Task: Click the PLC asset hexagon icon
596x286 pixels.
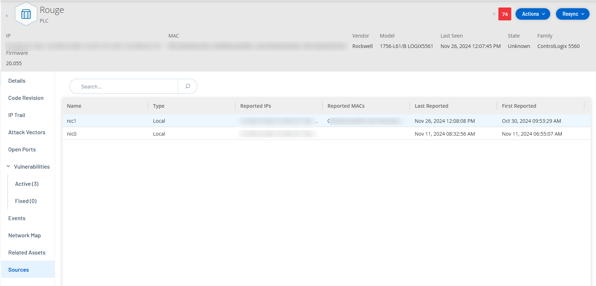Action: click(26, 14)
